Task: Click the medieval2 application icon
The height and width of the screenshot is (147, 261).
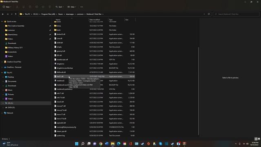Action: (55, 81)
